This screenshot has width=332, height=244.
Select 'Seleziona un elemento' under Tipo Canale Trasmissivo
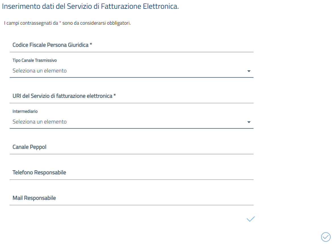coord(39,71)
